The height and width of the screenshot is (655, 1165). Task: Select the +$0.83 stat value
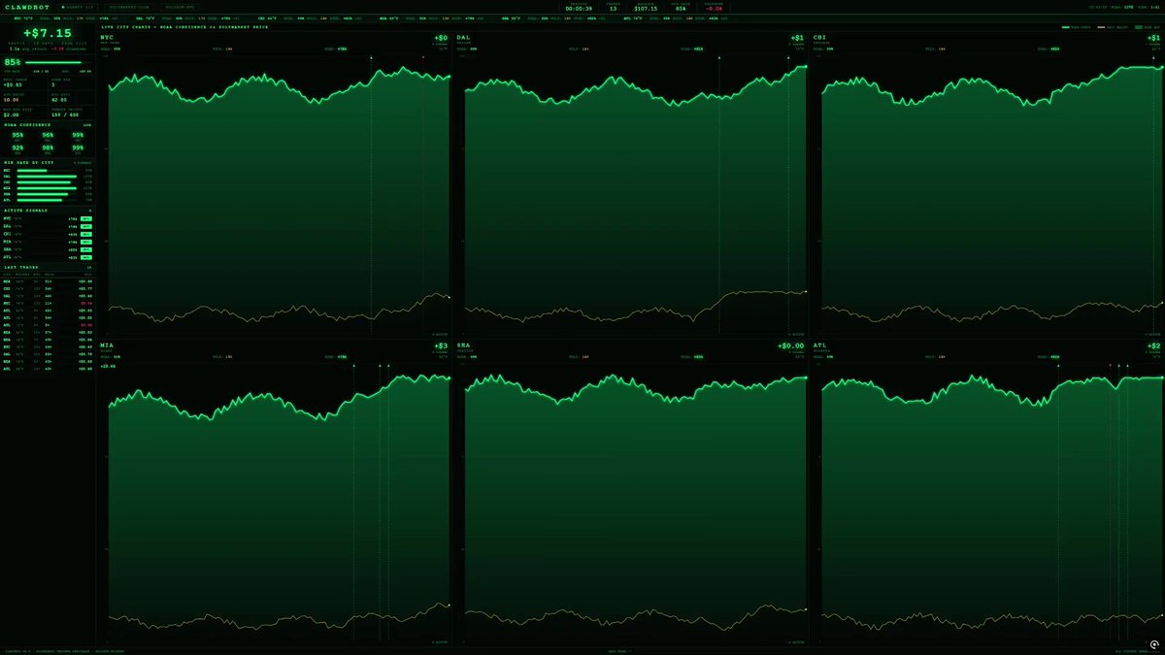pos(13,85)
